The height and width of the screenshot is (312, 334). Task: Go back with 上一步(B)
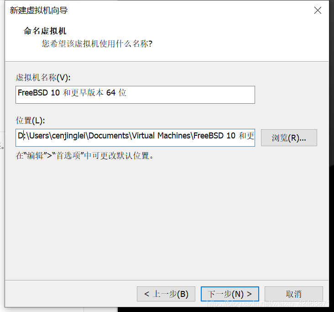click(x=166, y=294)
